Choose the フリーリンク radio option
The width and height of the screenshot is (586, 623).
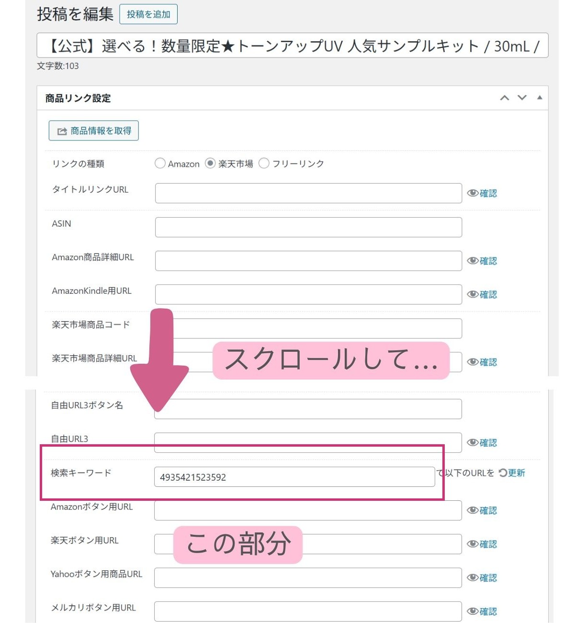tap(264, 163)
